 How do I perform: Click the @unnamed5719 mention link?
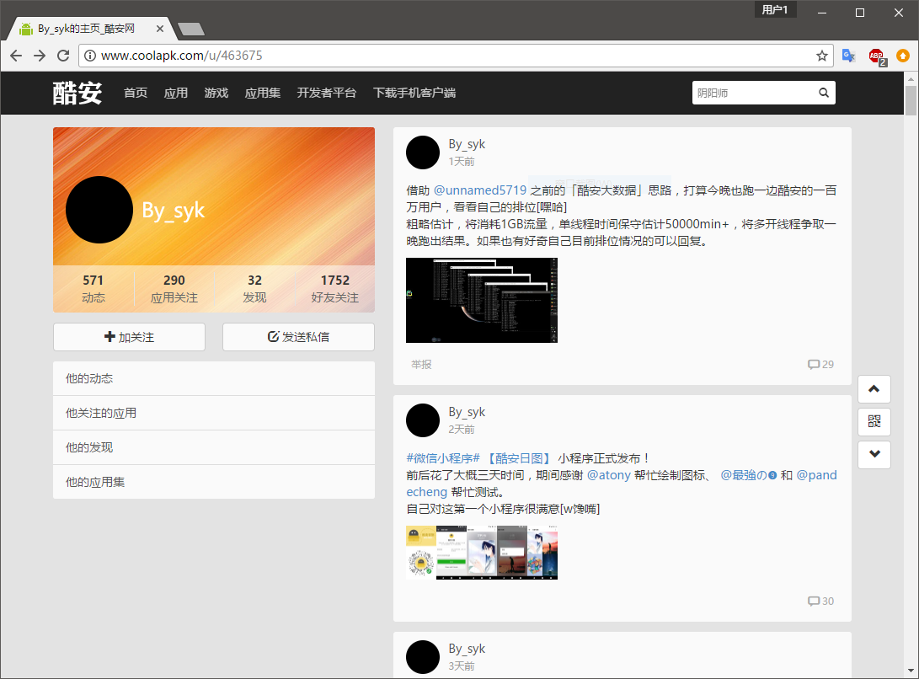[x=480, y=190]
